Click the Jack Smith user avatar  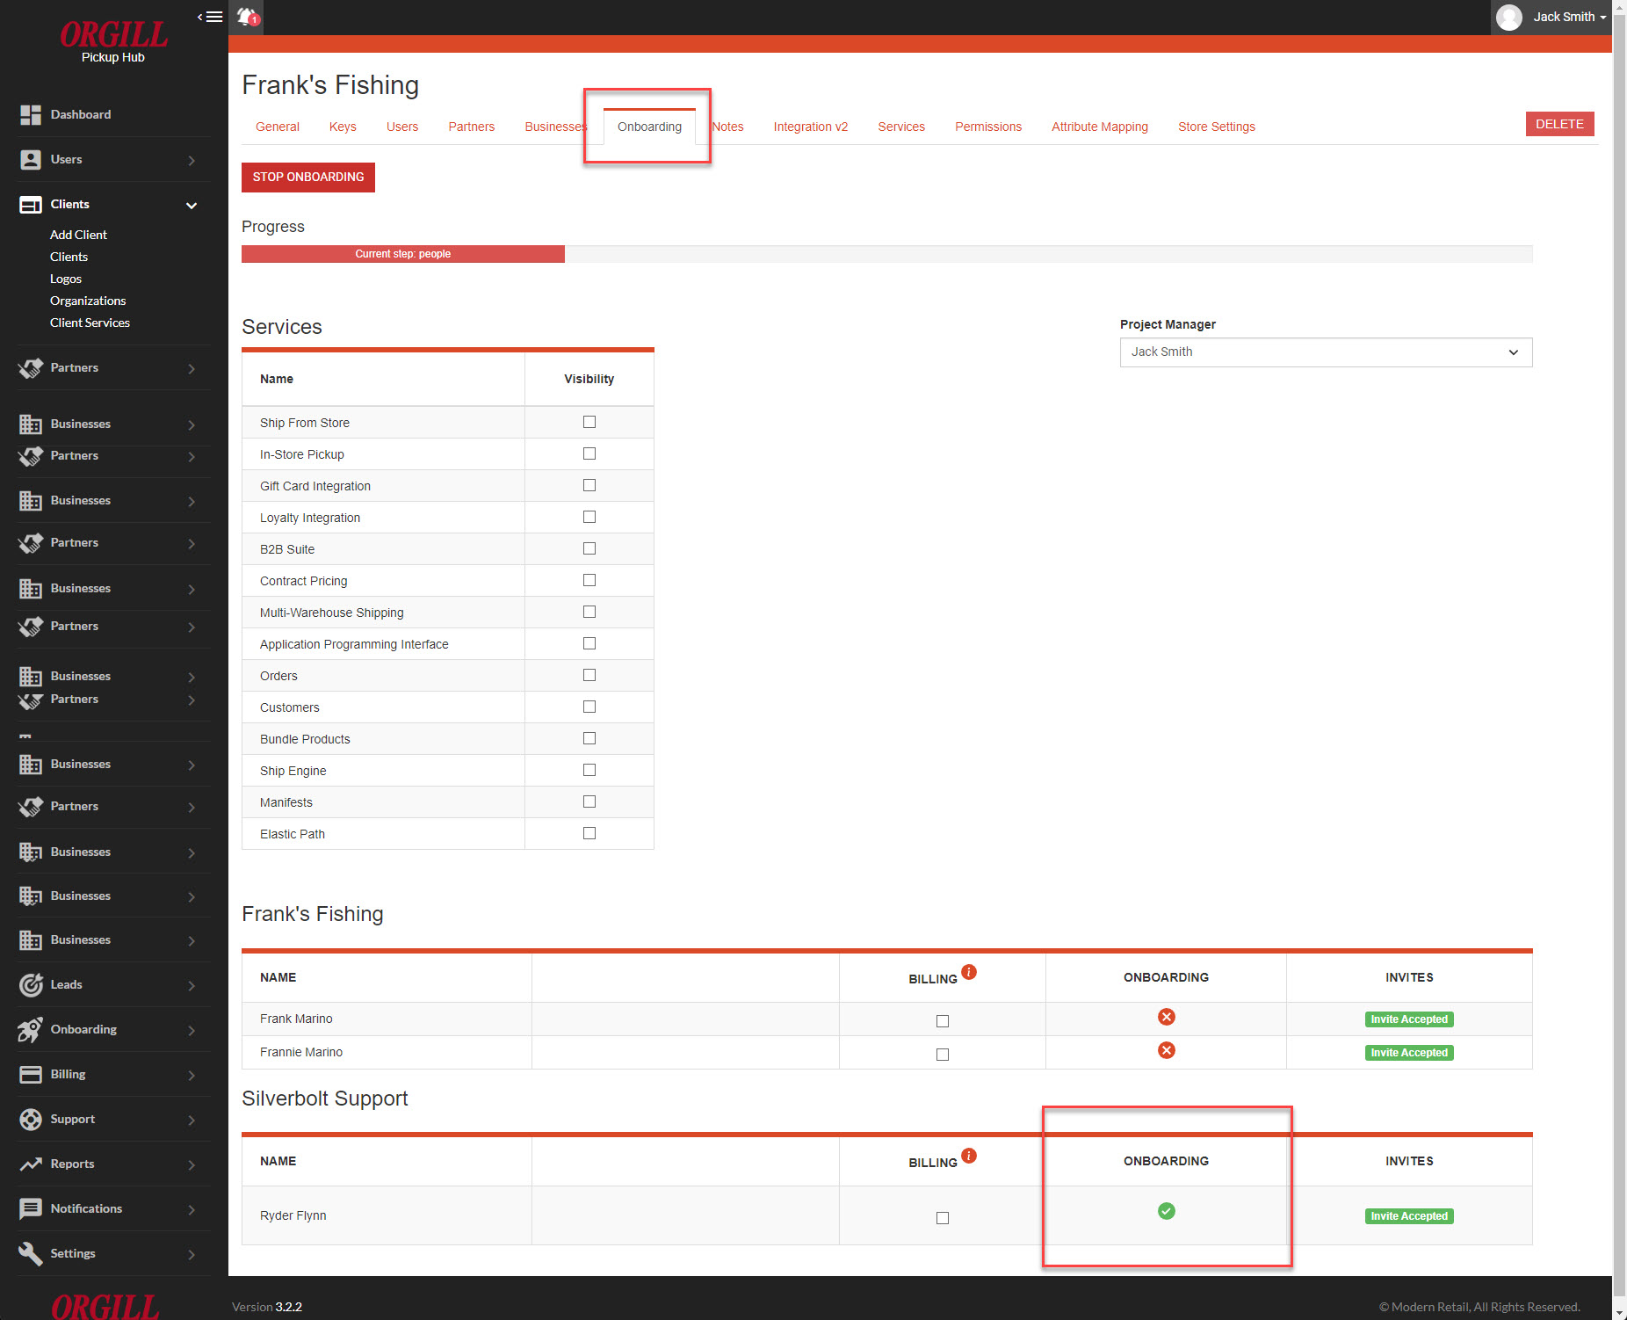[x=1508, y=17]
